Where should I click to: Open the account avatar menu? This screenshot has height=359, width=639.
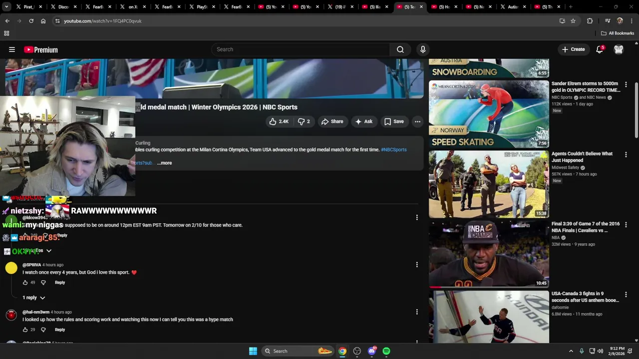pos(619,49)
